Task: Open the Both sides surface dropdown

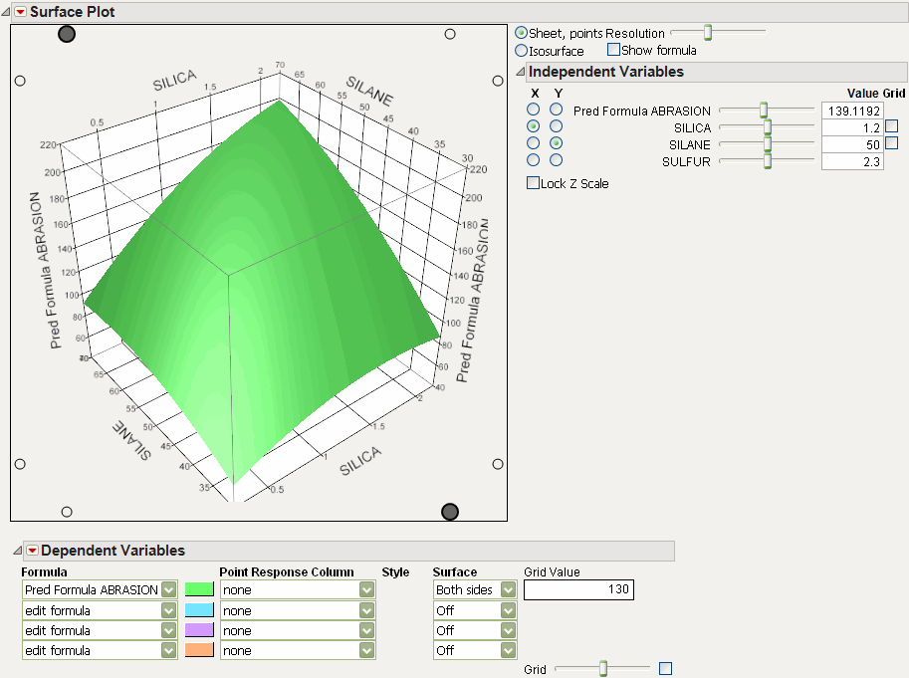Action: (509, 590)
